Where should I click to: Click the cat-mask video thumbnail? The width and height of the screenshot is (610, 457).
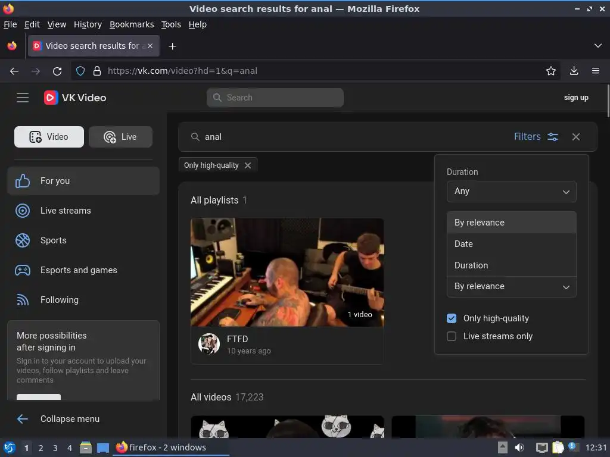pyautogui.click(x=287, y=427)
